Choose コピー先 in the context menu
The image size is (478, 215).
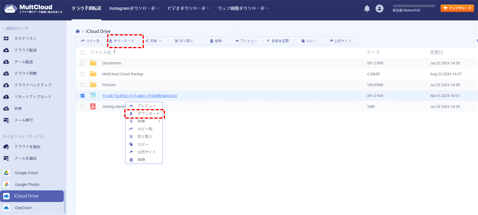(x=144, y=129)
